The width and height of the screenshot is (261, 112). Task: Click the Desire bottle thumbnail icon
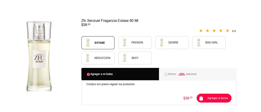pos(162,43)
